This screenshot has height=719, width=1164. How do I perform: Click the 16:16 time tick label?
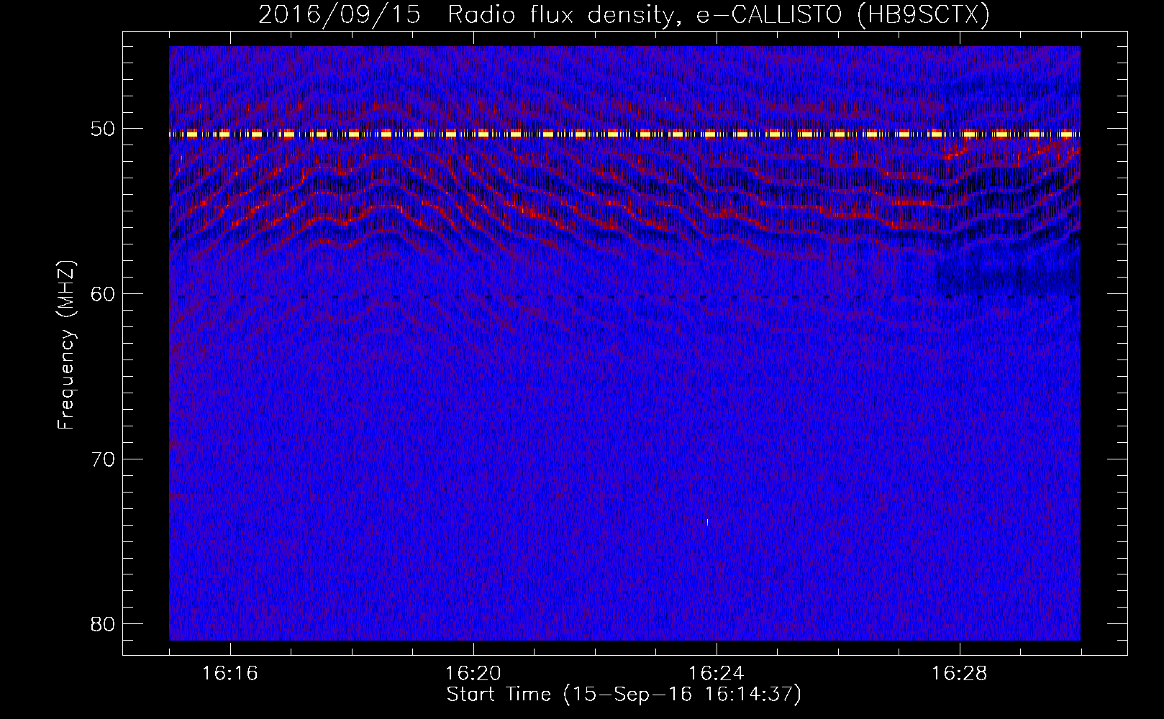[230, 674]
